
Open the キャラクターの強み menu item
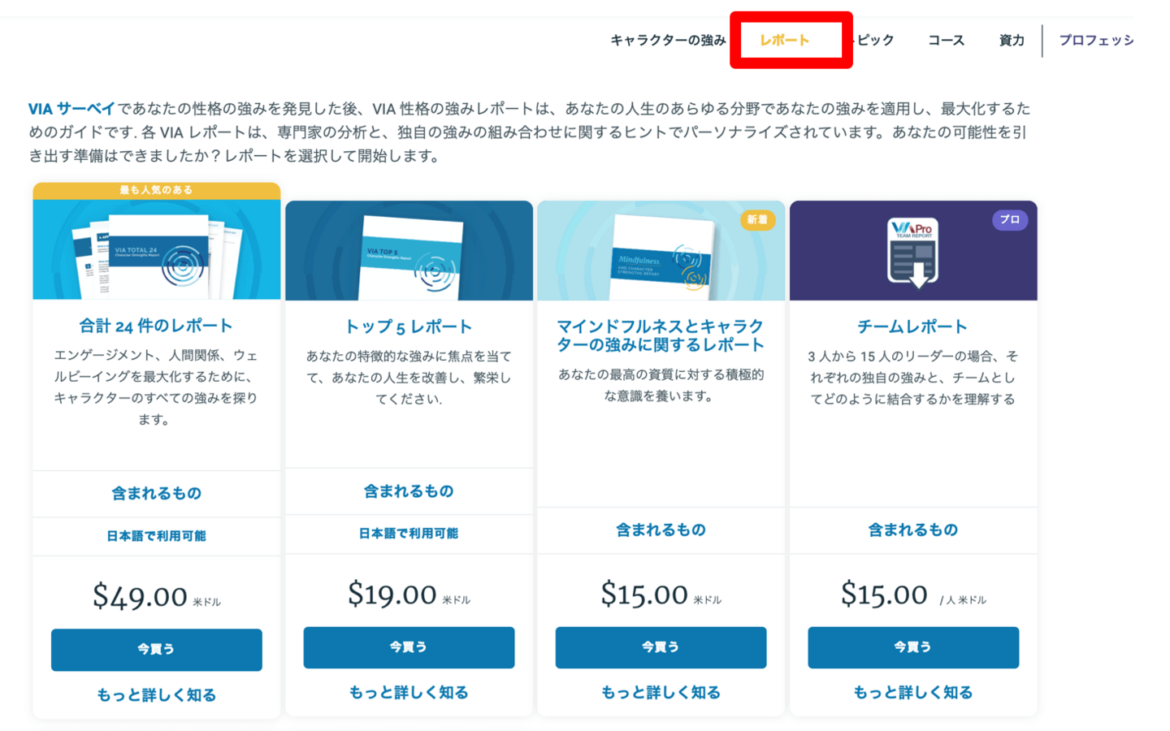667,41
